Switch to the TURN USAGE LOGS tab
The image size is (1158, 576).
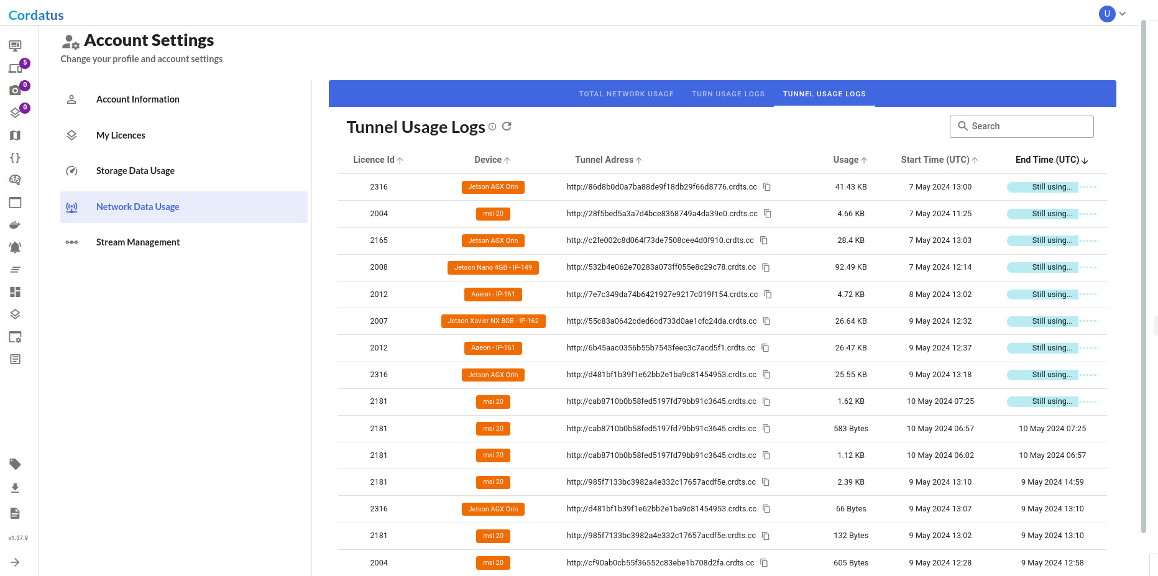(728, 94)
